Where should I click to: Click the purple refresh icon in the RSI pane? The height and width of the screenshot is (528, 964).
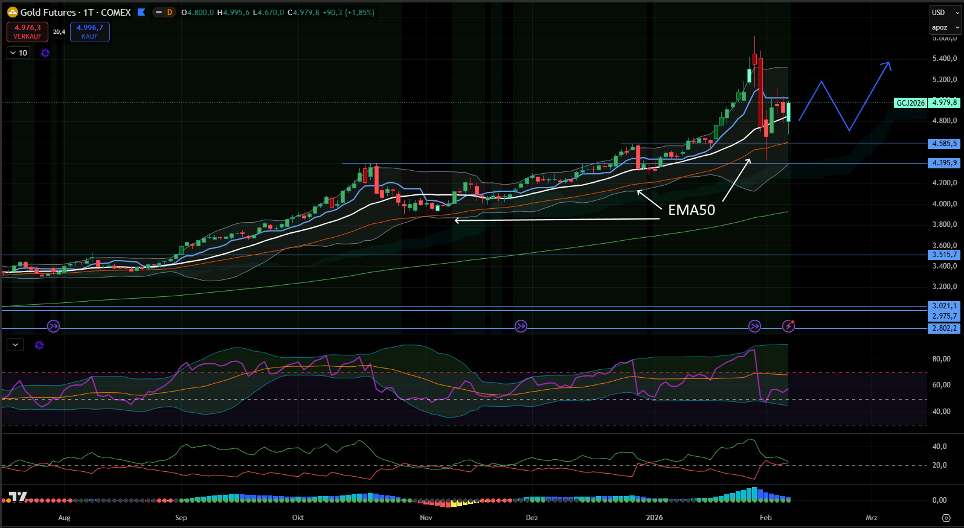click(x=39, y=345)
